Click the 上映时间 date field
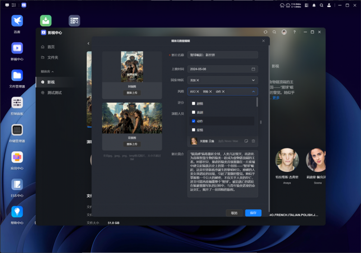The height and width of the screenshot is (253, 361). pos(222,69)
